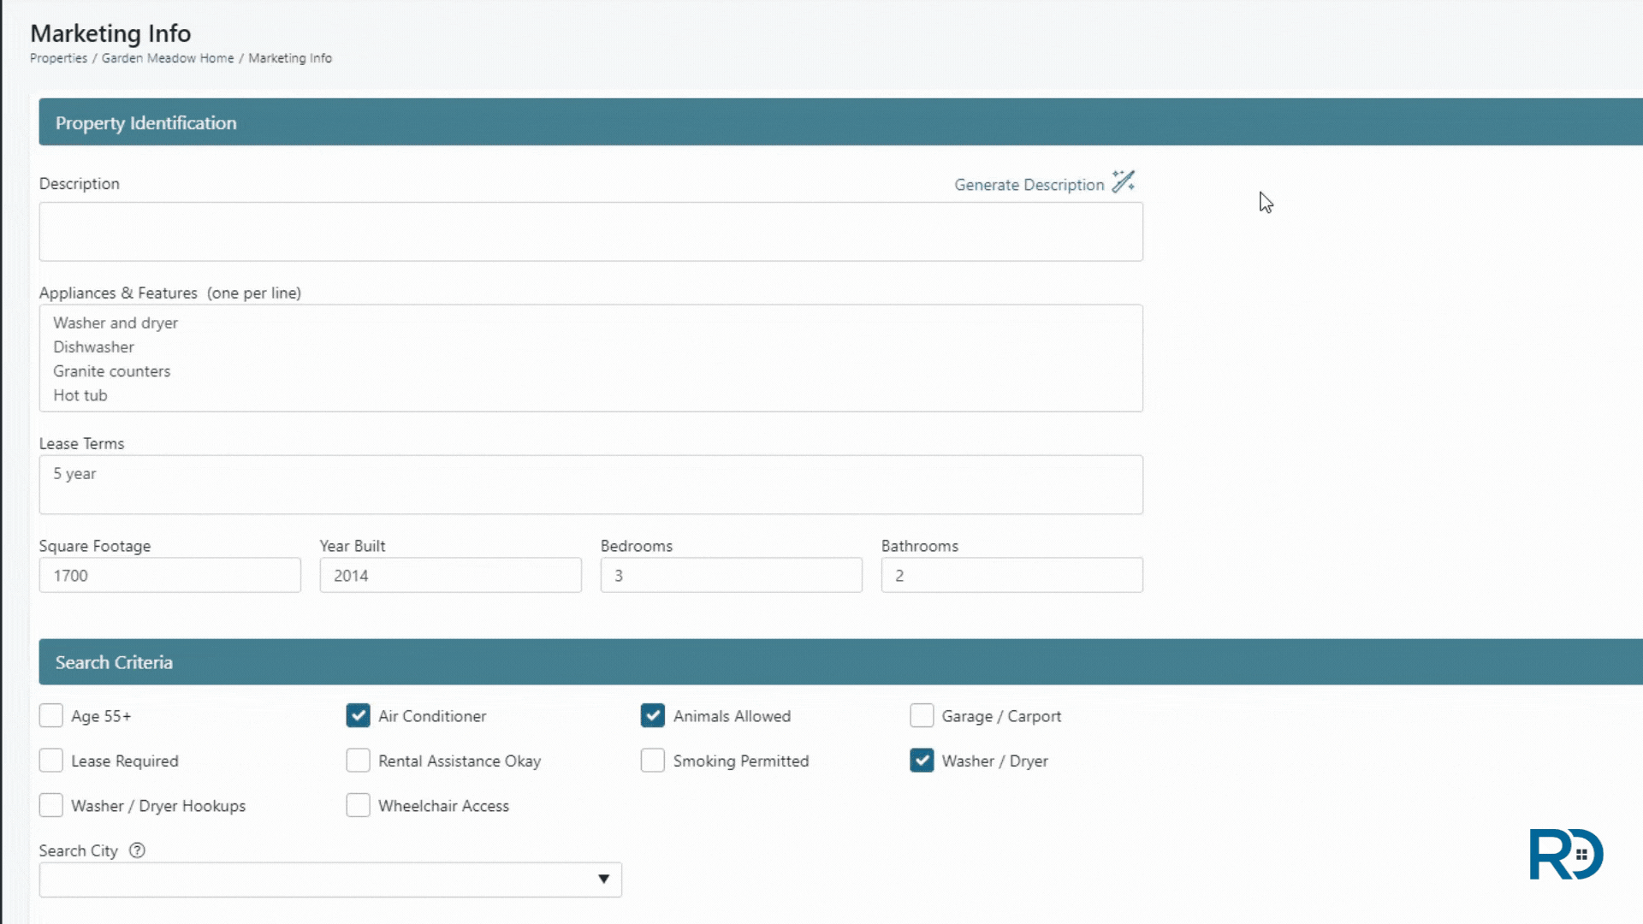Click into the Description text box
Screen dimensions: 1643x924
(x=590, y=232)
